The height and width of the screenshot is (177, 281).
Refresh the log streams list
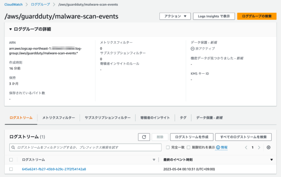point(144,137)
